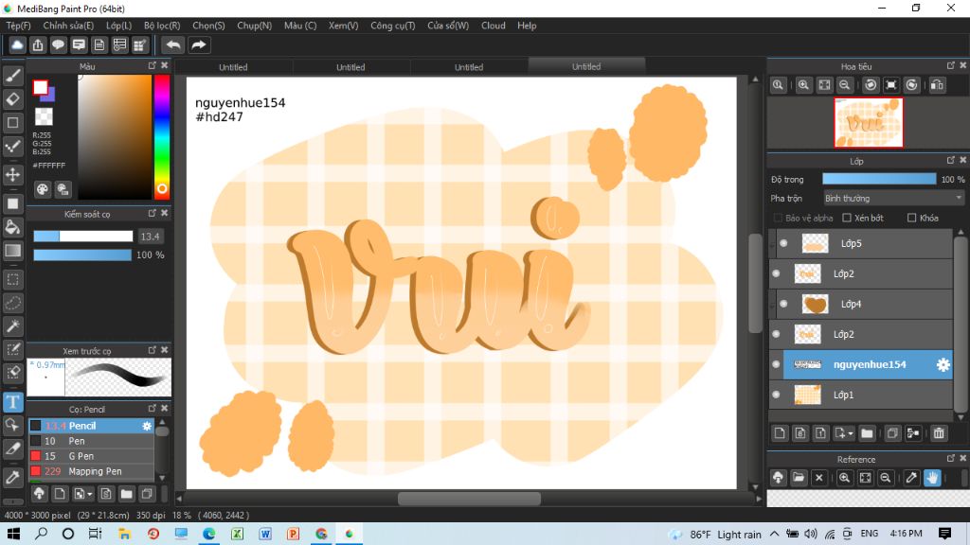Screen dimensions: 970x545
Task: Enable the Khóa checkbox
Action: tap(911, 219)
